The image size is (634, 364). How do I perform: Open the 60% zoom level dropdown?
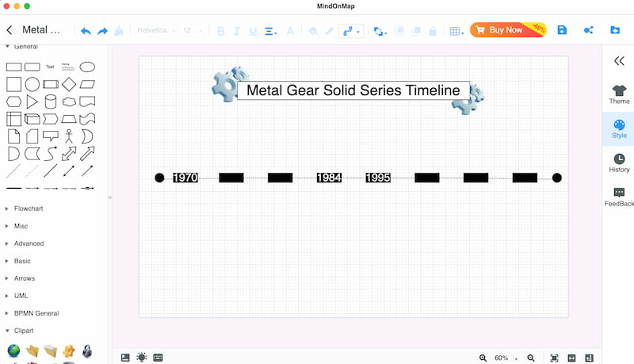(x=506, y=358)
